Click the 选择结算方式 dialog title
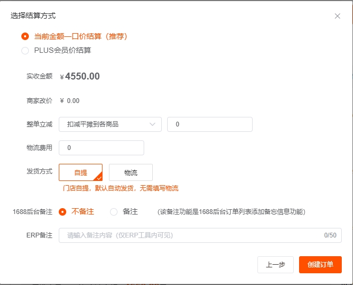The image size is (353, 285). (x=33, y=16)
